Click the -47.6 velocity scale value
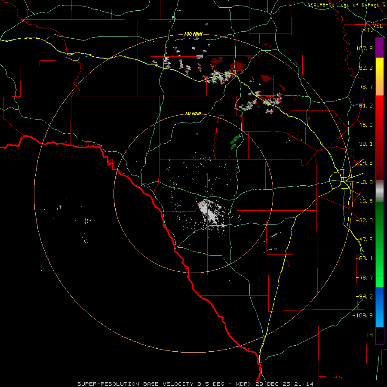This screenshot has height=387, width=387. (x=364, y=240)
